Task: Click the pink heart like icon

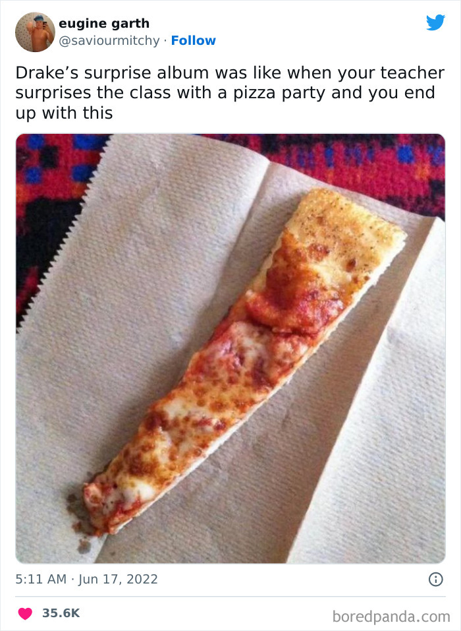Action: click(25, 613)
